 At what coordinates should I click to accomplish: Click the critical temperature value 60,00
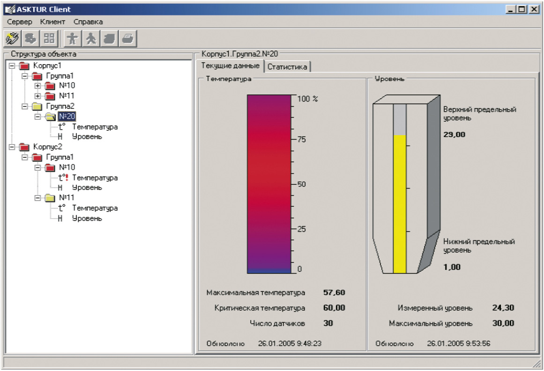click(334, 308)
